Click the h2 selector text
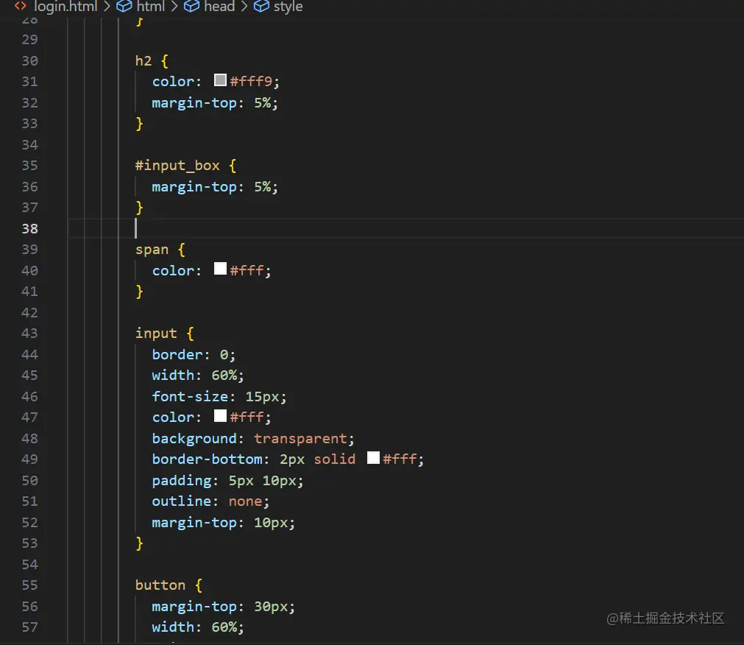This screenshot has width=744, height=645. click(144, 61)
